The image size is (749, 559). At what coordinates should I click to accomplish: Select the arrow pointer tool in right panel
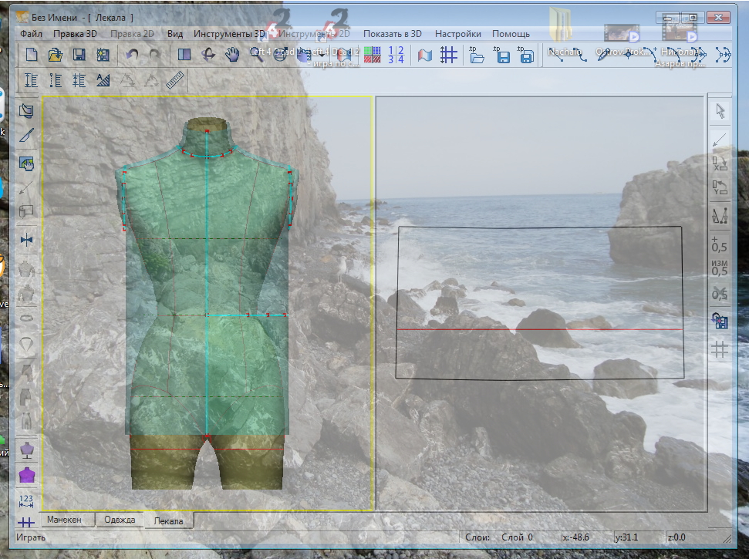[x=720, y=111]
